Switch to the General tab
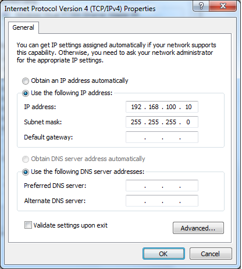 pos(23,27)
